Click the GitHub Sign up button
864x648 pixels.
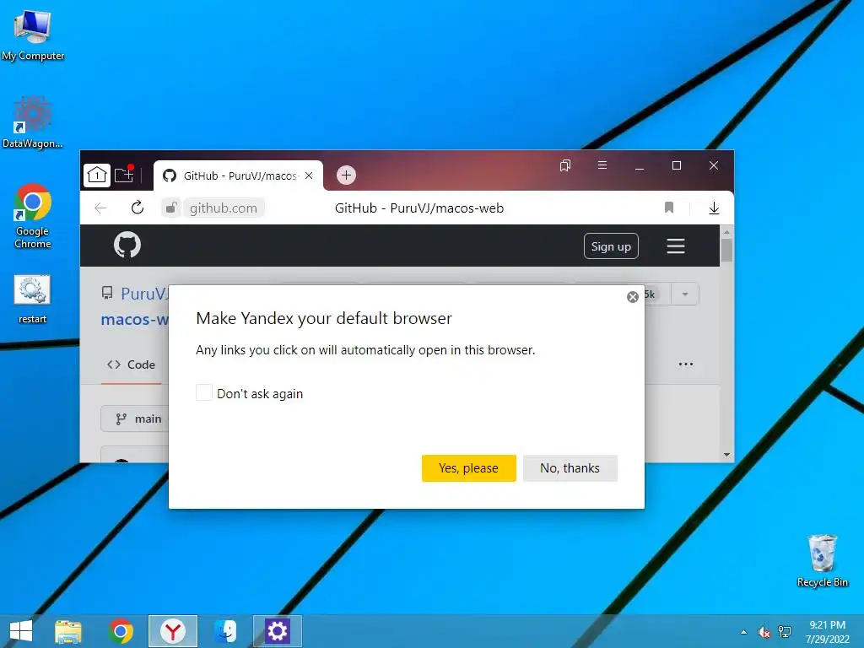point(611,246)
